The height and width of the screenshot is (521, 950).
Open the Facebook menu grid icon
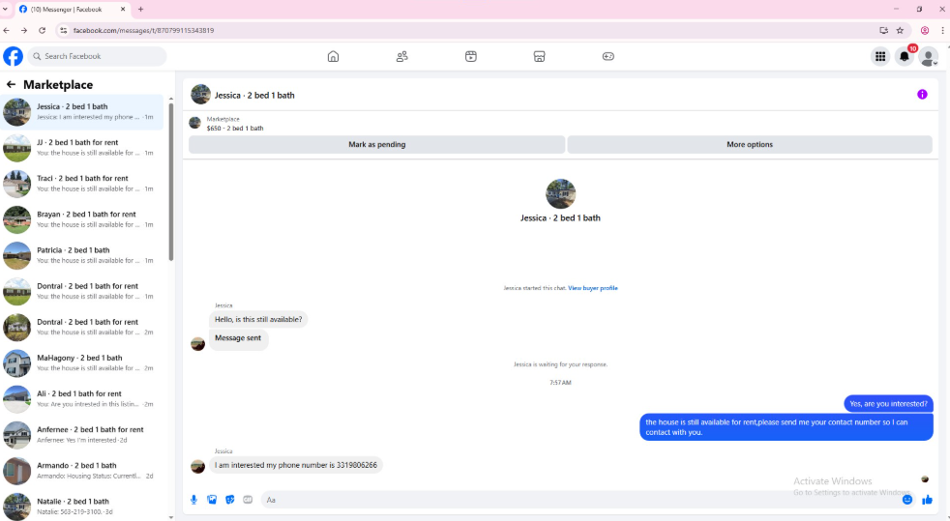coord(880,56)
